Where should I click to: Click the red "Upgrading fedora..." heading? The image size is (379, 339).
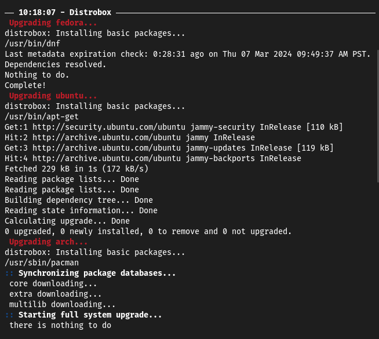click(53, 23)
